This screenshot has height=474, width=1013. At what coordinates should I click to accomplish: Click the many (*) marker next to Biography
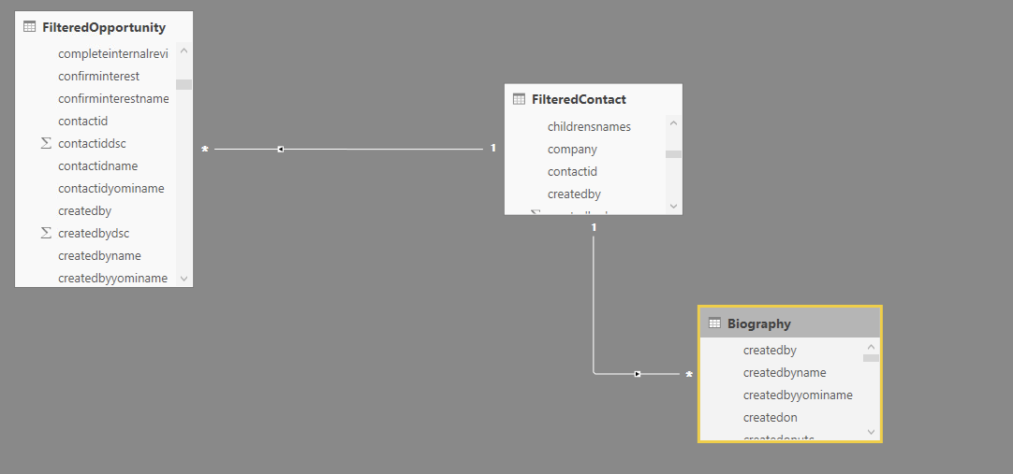click(689, 375)
